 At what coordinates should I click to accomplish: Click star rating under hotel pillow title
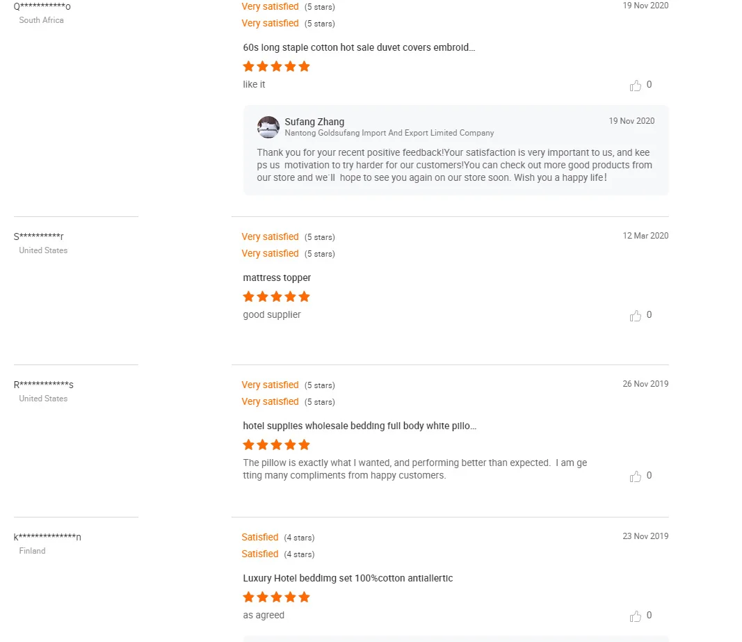276,445
